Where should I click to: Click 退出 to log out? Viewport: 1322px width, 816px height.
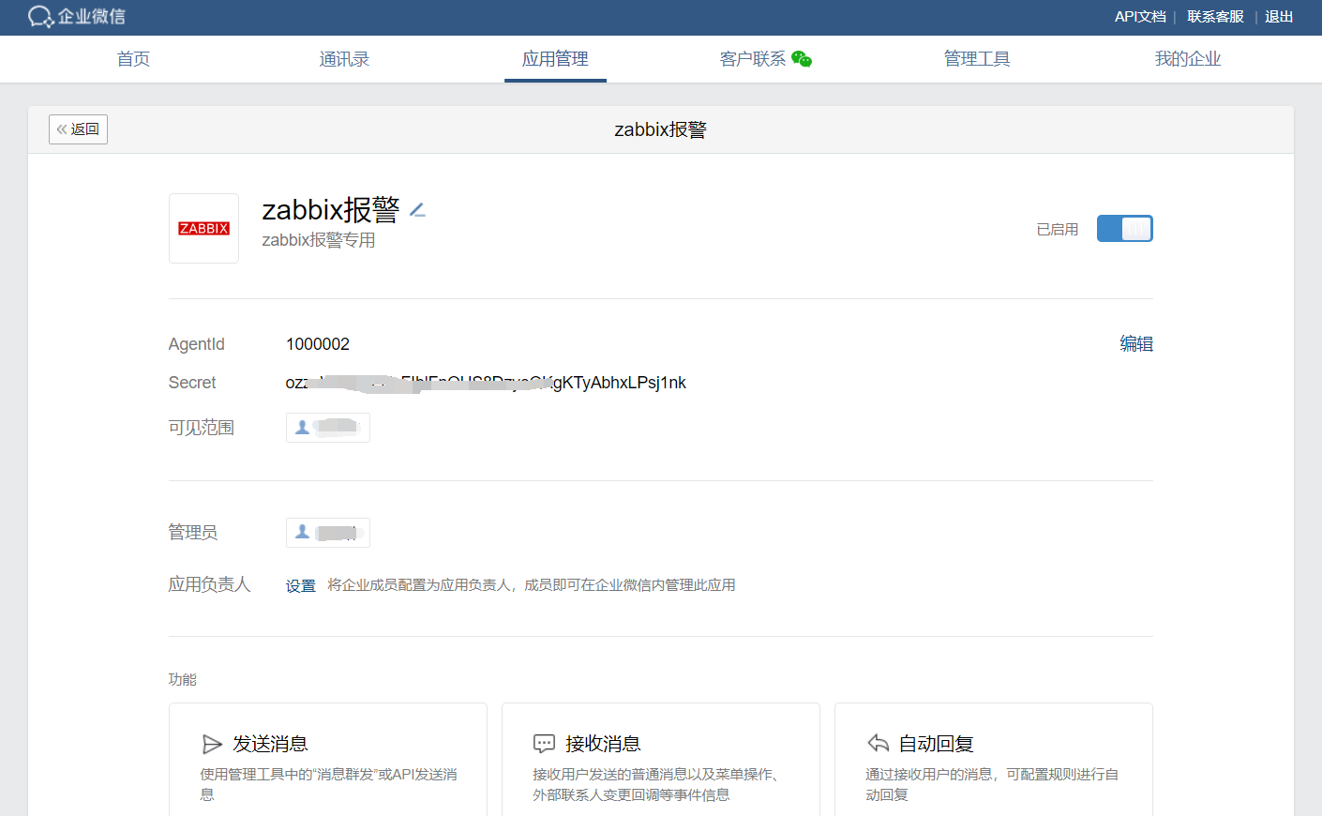1279,17
